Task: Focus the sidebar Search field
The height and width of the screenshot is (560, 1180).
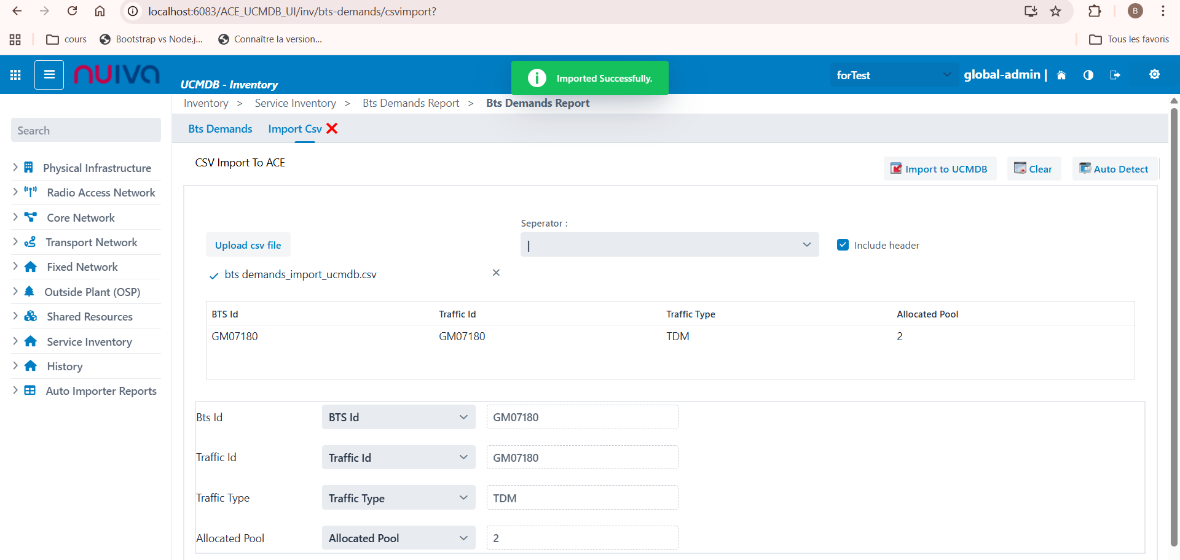Action: (86, 130)
